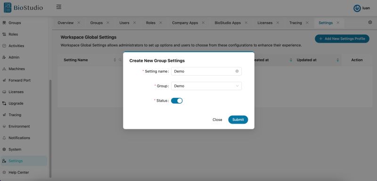The height and width of the screenshot is (181, 377).
Task: Switch to the Licenses tab
Action: pos(265,23)
